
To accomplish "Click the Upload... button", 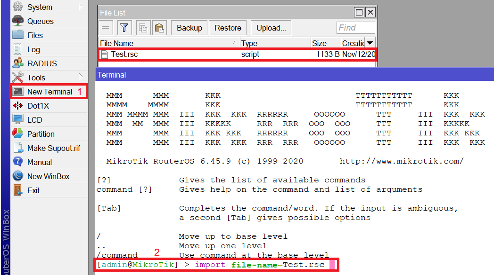I will [271, 28].
